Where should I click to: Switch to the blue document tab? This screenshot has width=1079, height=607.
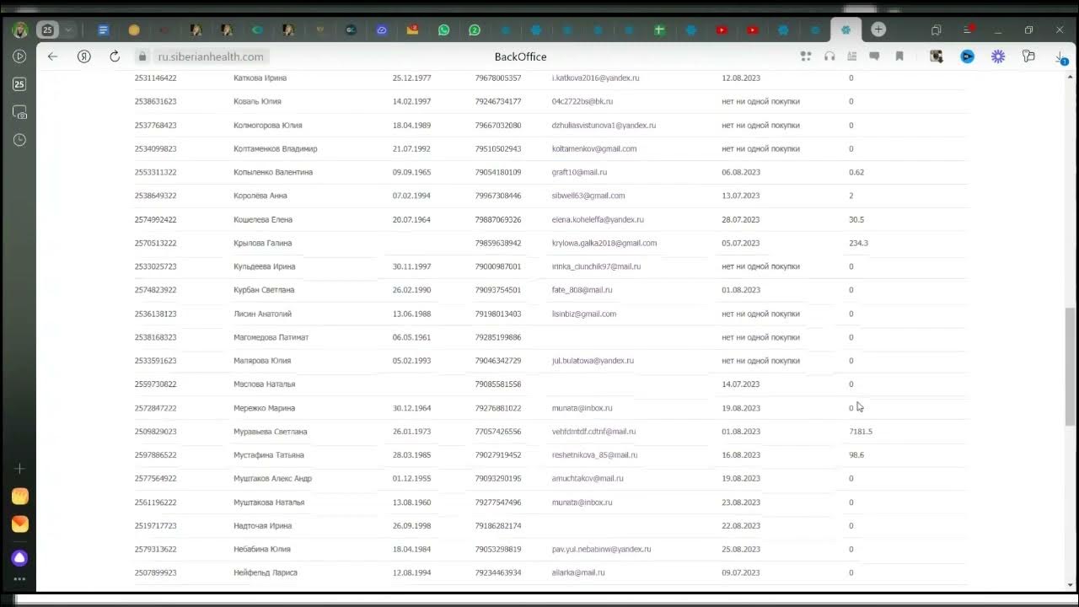104,30
